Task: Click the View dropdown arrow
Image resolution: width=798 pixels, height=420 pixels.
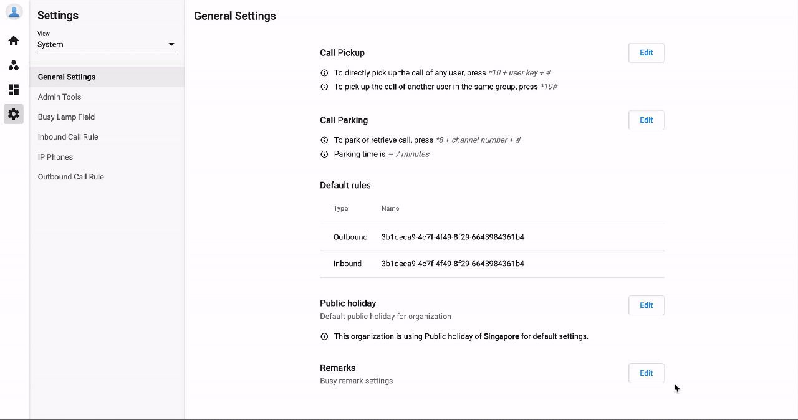Action: pos(171,45)
